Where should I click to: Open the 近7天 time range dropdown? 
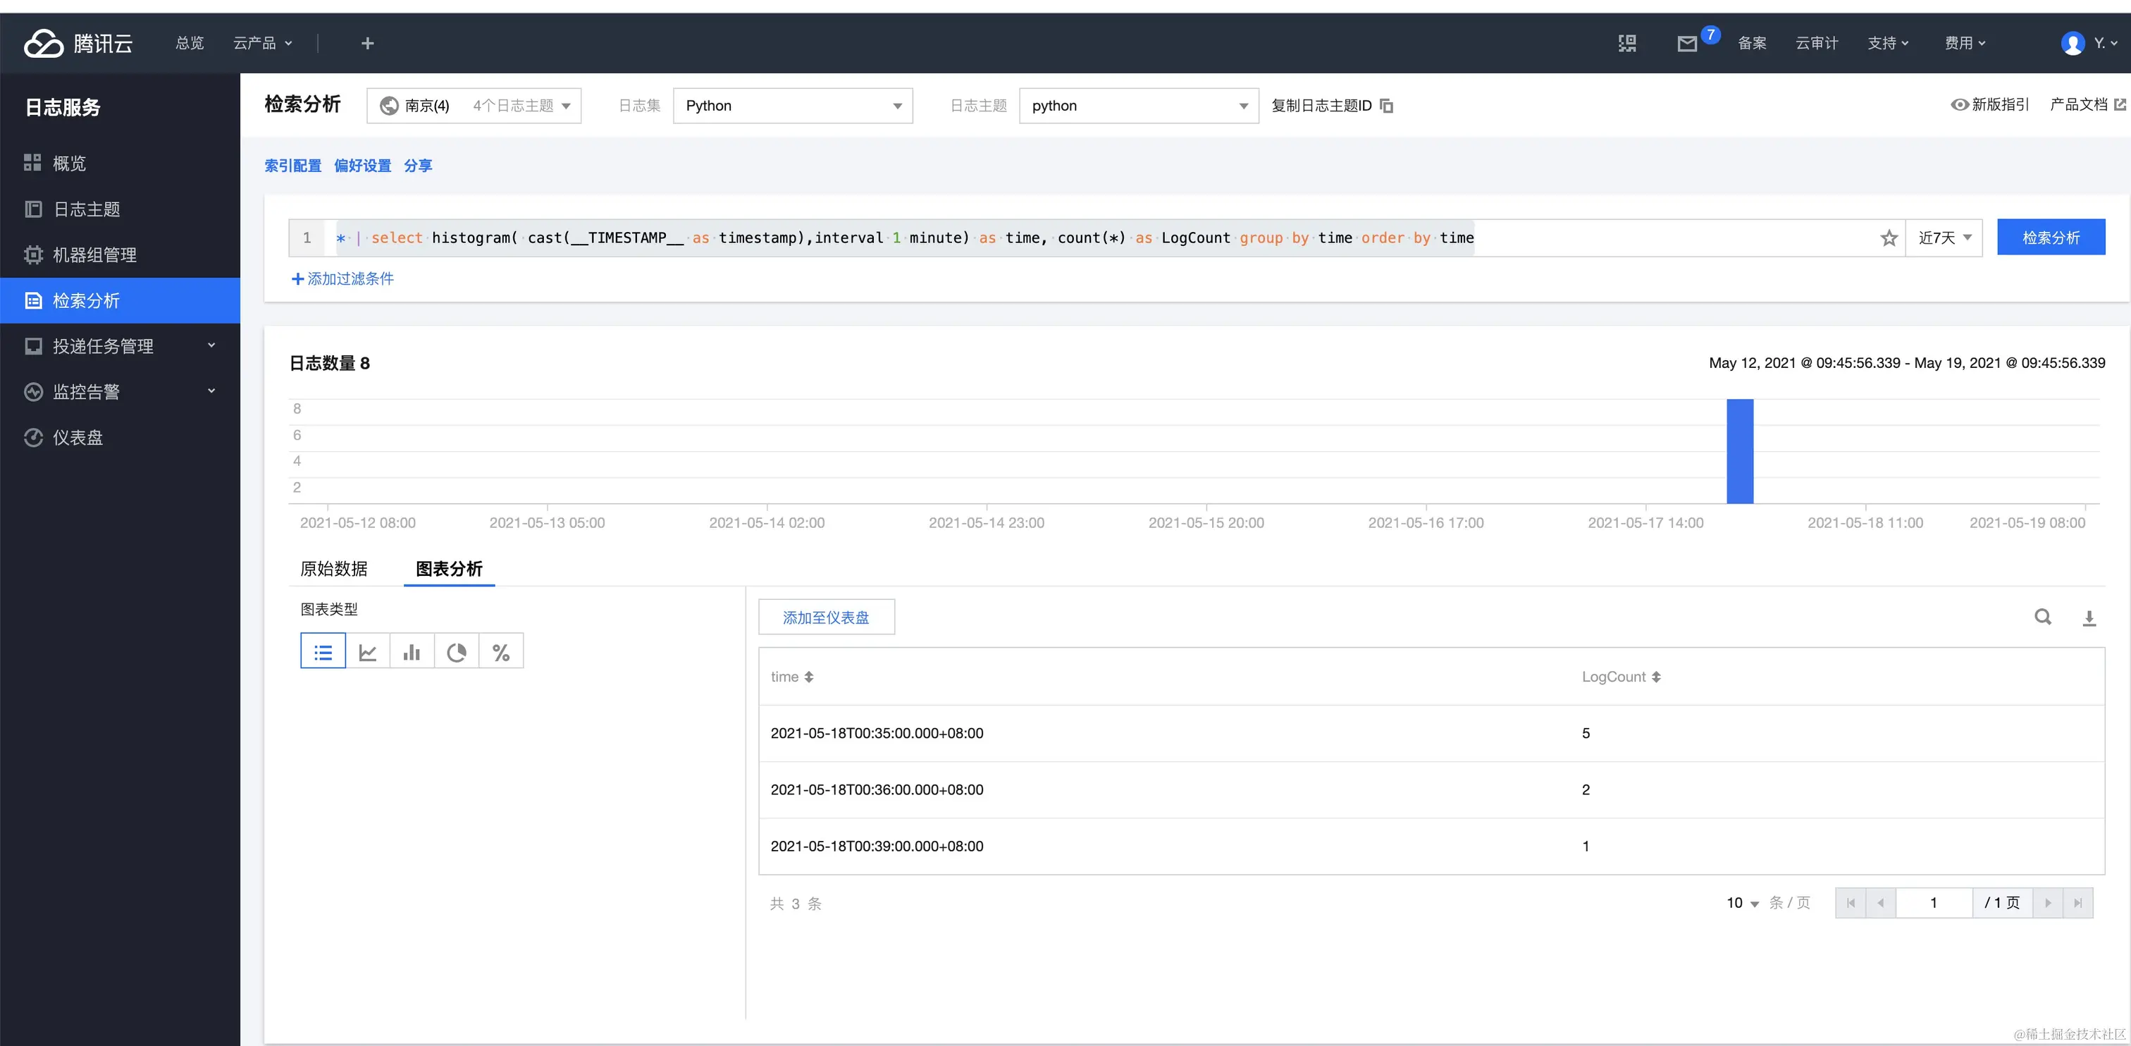pyautogui.click(x=1944, y=238)
